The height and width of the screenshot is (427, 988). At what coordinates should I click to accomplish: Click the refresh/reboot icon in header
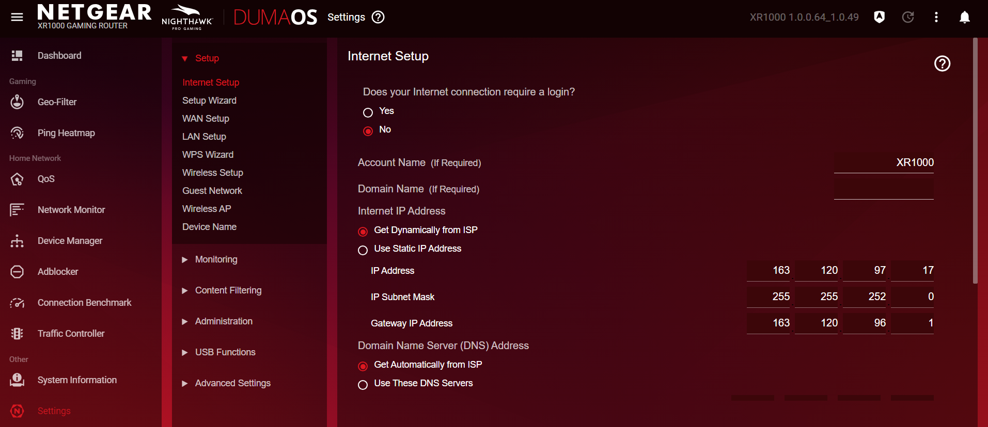[x=907, y=17]
